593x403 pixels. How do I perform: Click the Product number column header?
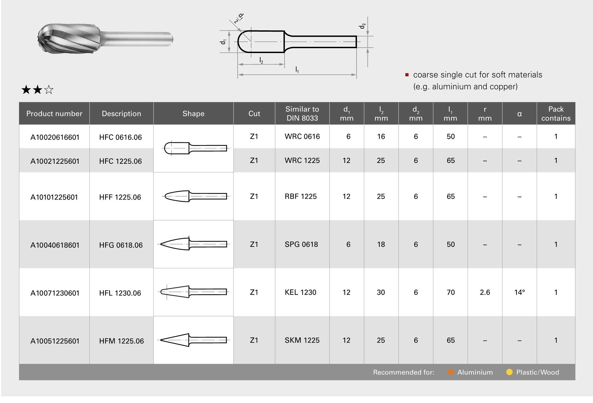tap(54, 113)
